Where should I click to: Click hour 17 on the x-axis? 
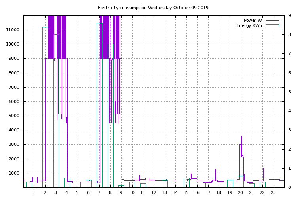(x=208, y=192)
